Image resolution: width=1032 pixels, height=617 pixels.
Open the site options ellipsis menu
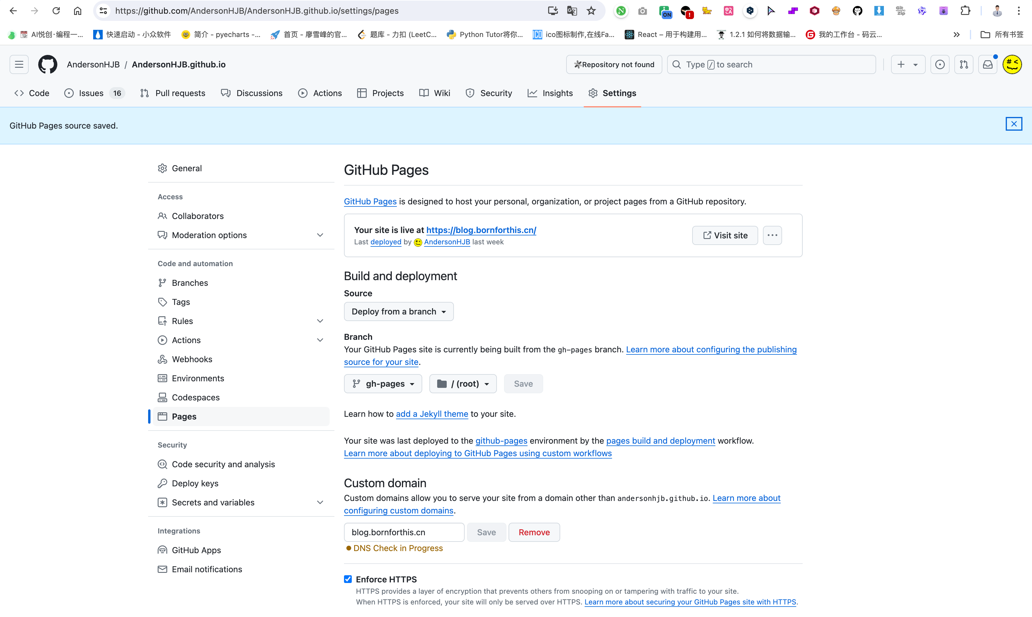tap(772, 235)
